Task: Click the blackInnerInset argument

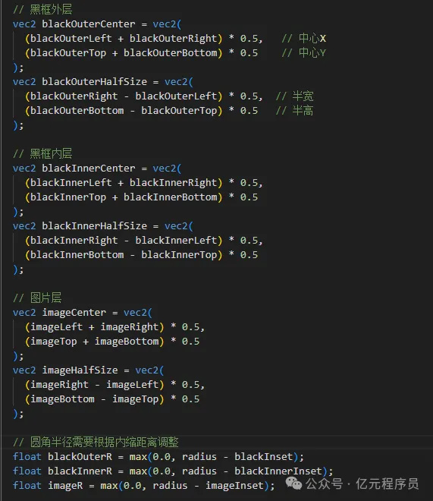Action: 278,471
